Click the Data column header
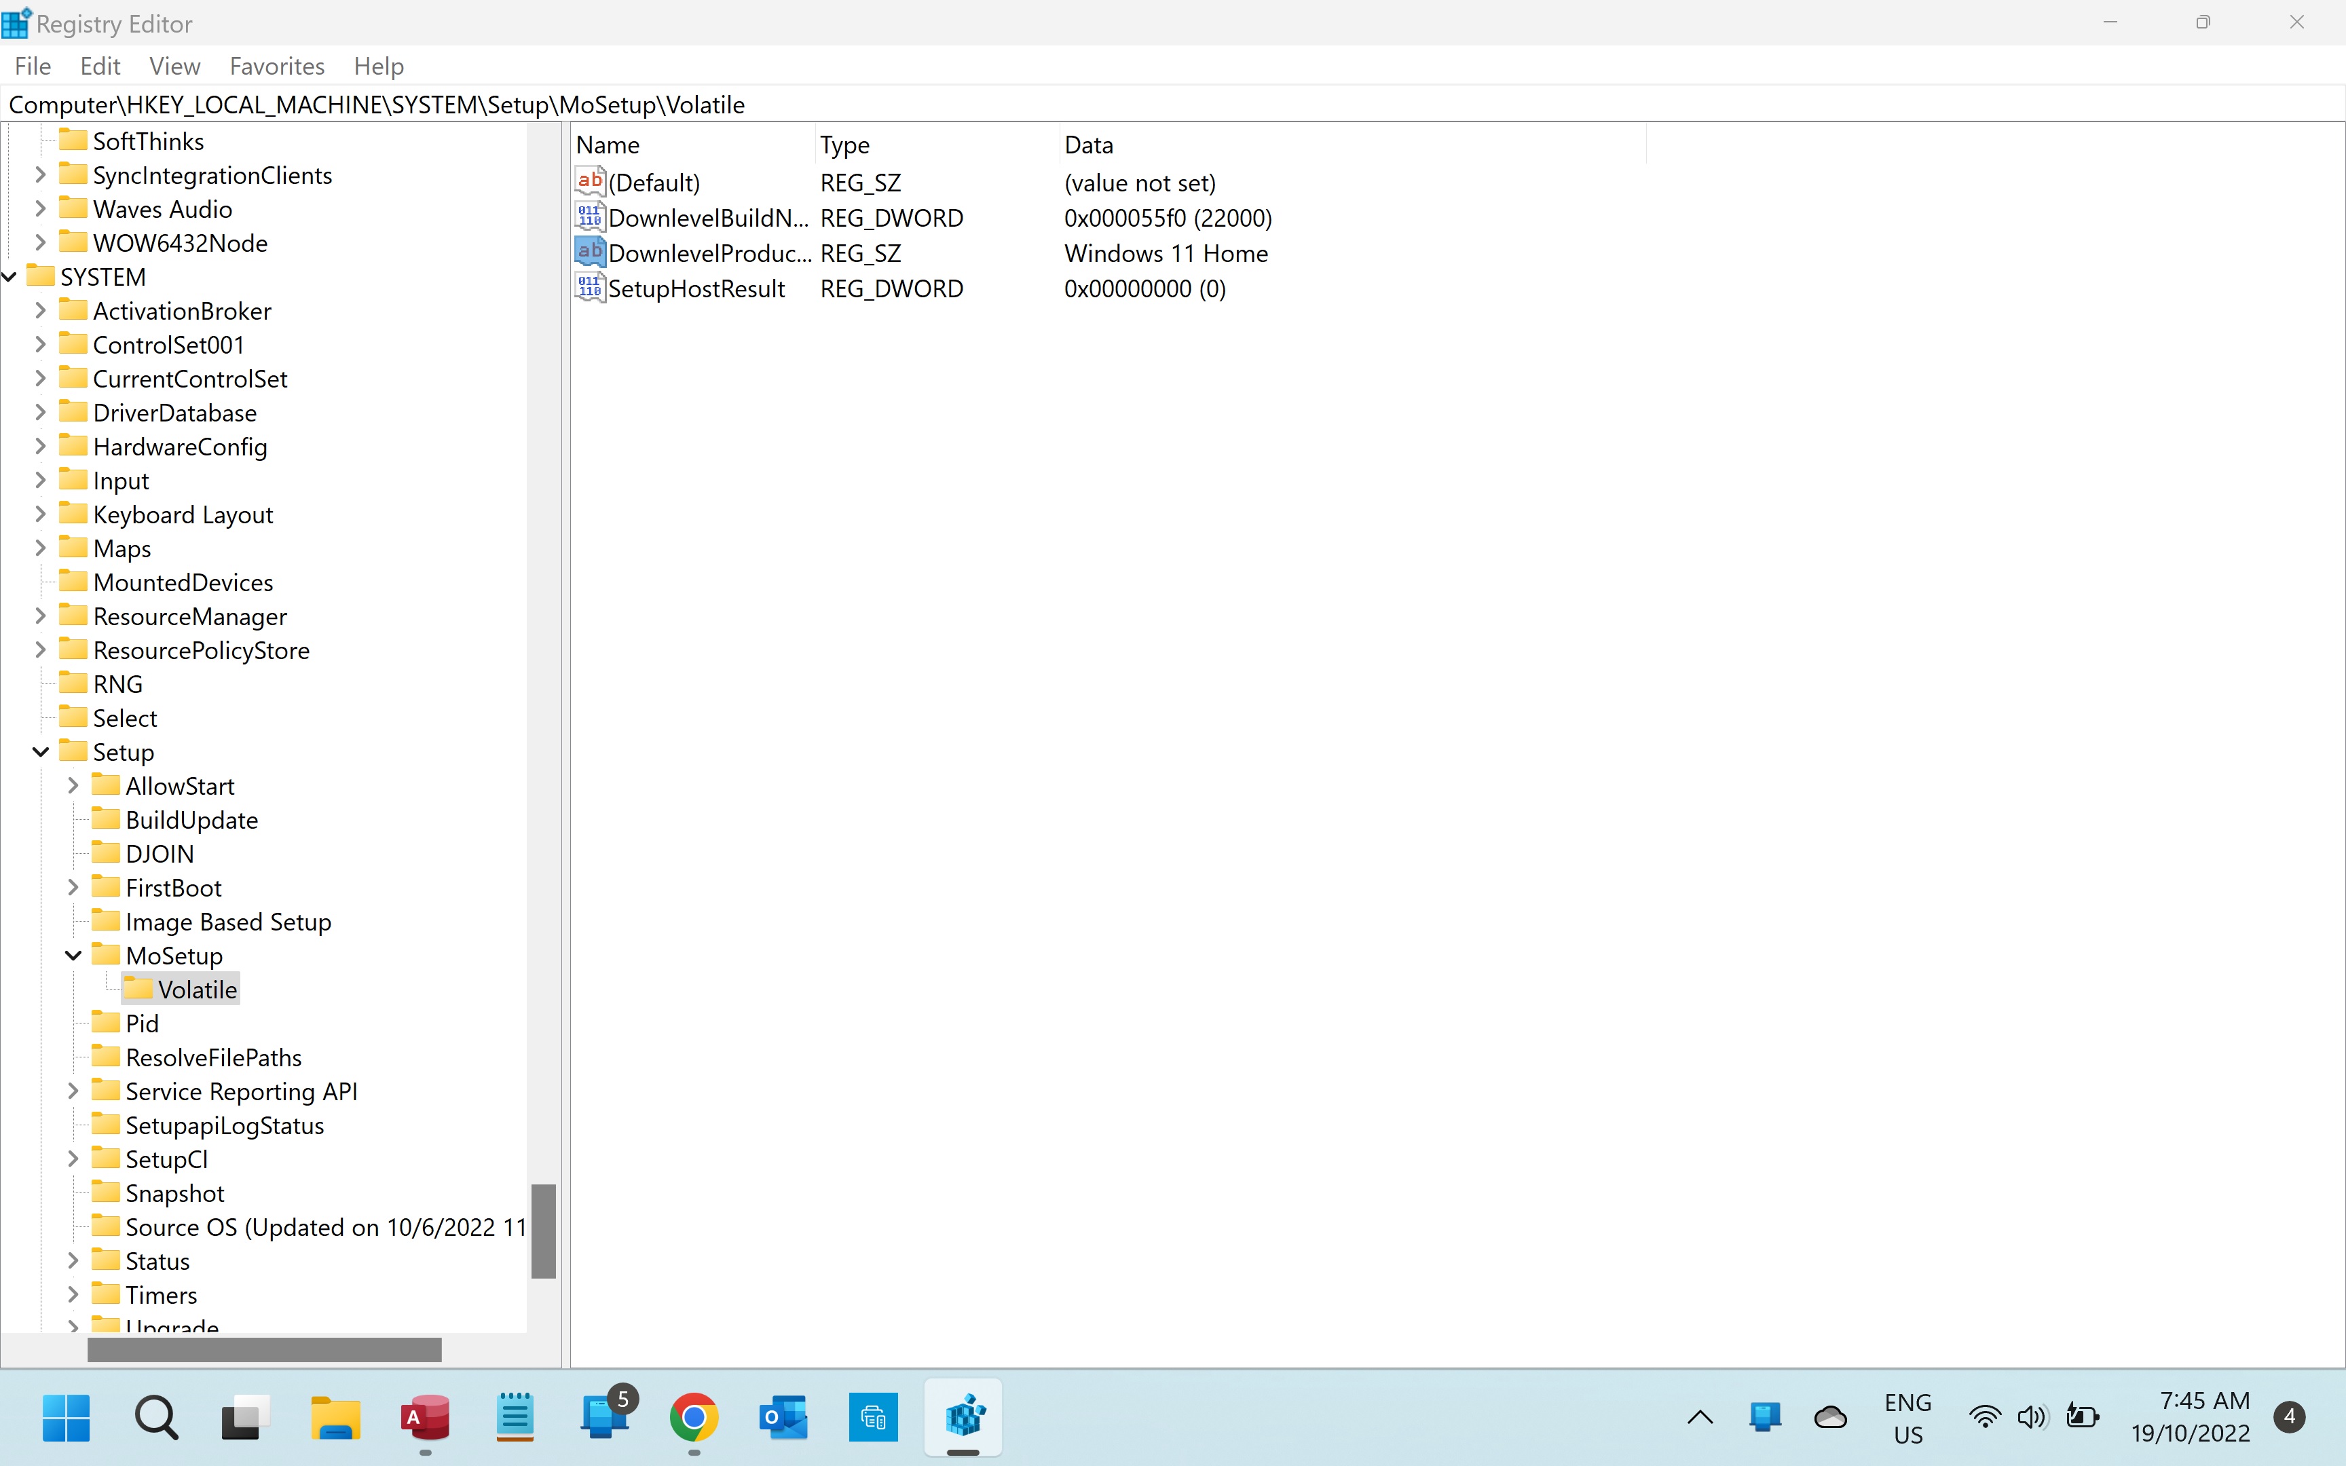The height and width of the screenshot is (1466, 2346). pyautogui.click(x=1352, y=145)
